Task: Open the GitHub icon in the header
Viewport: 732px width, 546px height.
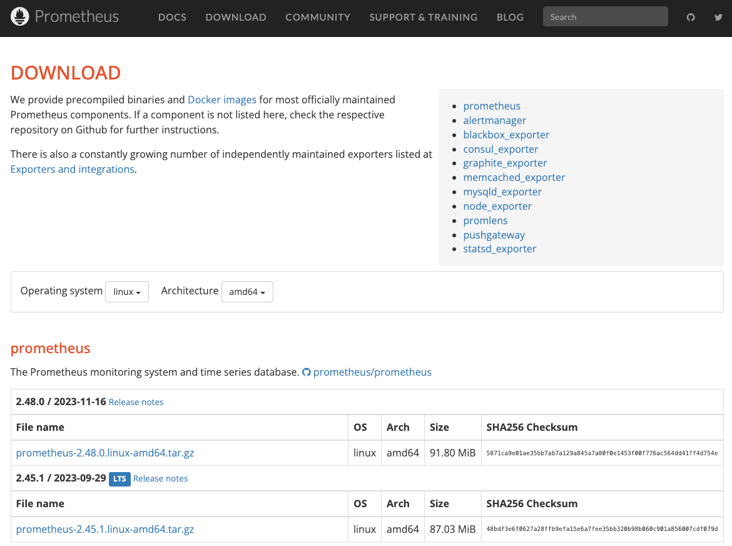Action: pyautogui.click(x=691, y=18)
